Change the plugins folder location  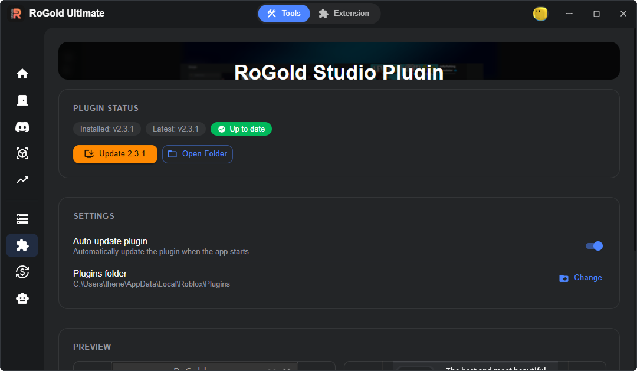(581, 278)
